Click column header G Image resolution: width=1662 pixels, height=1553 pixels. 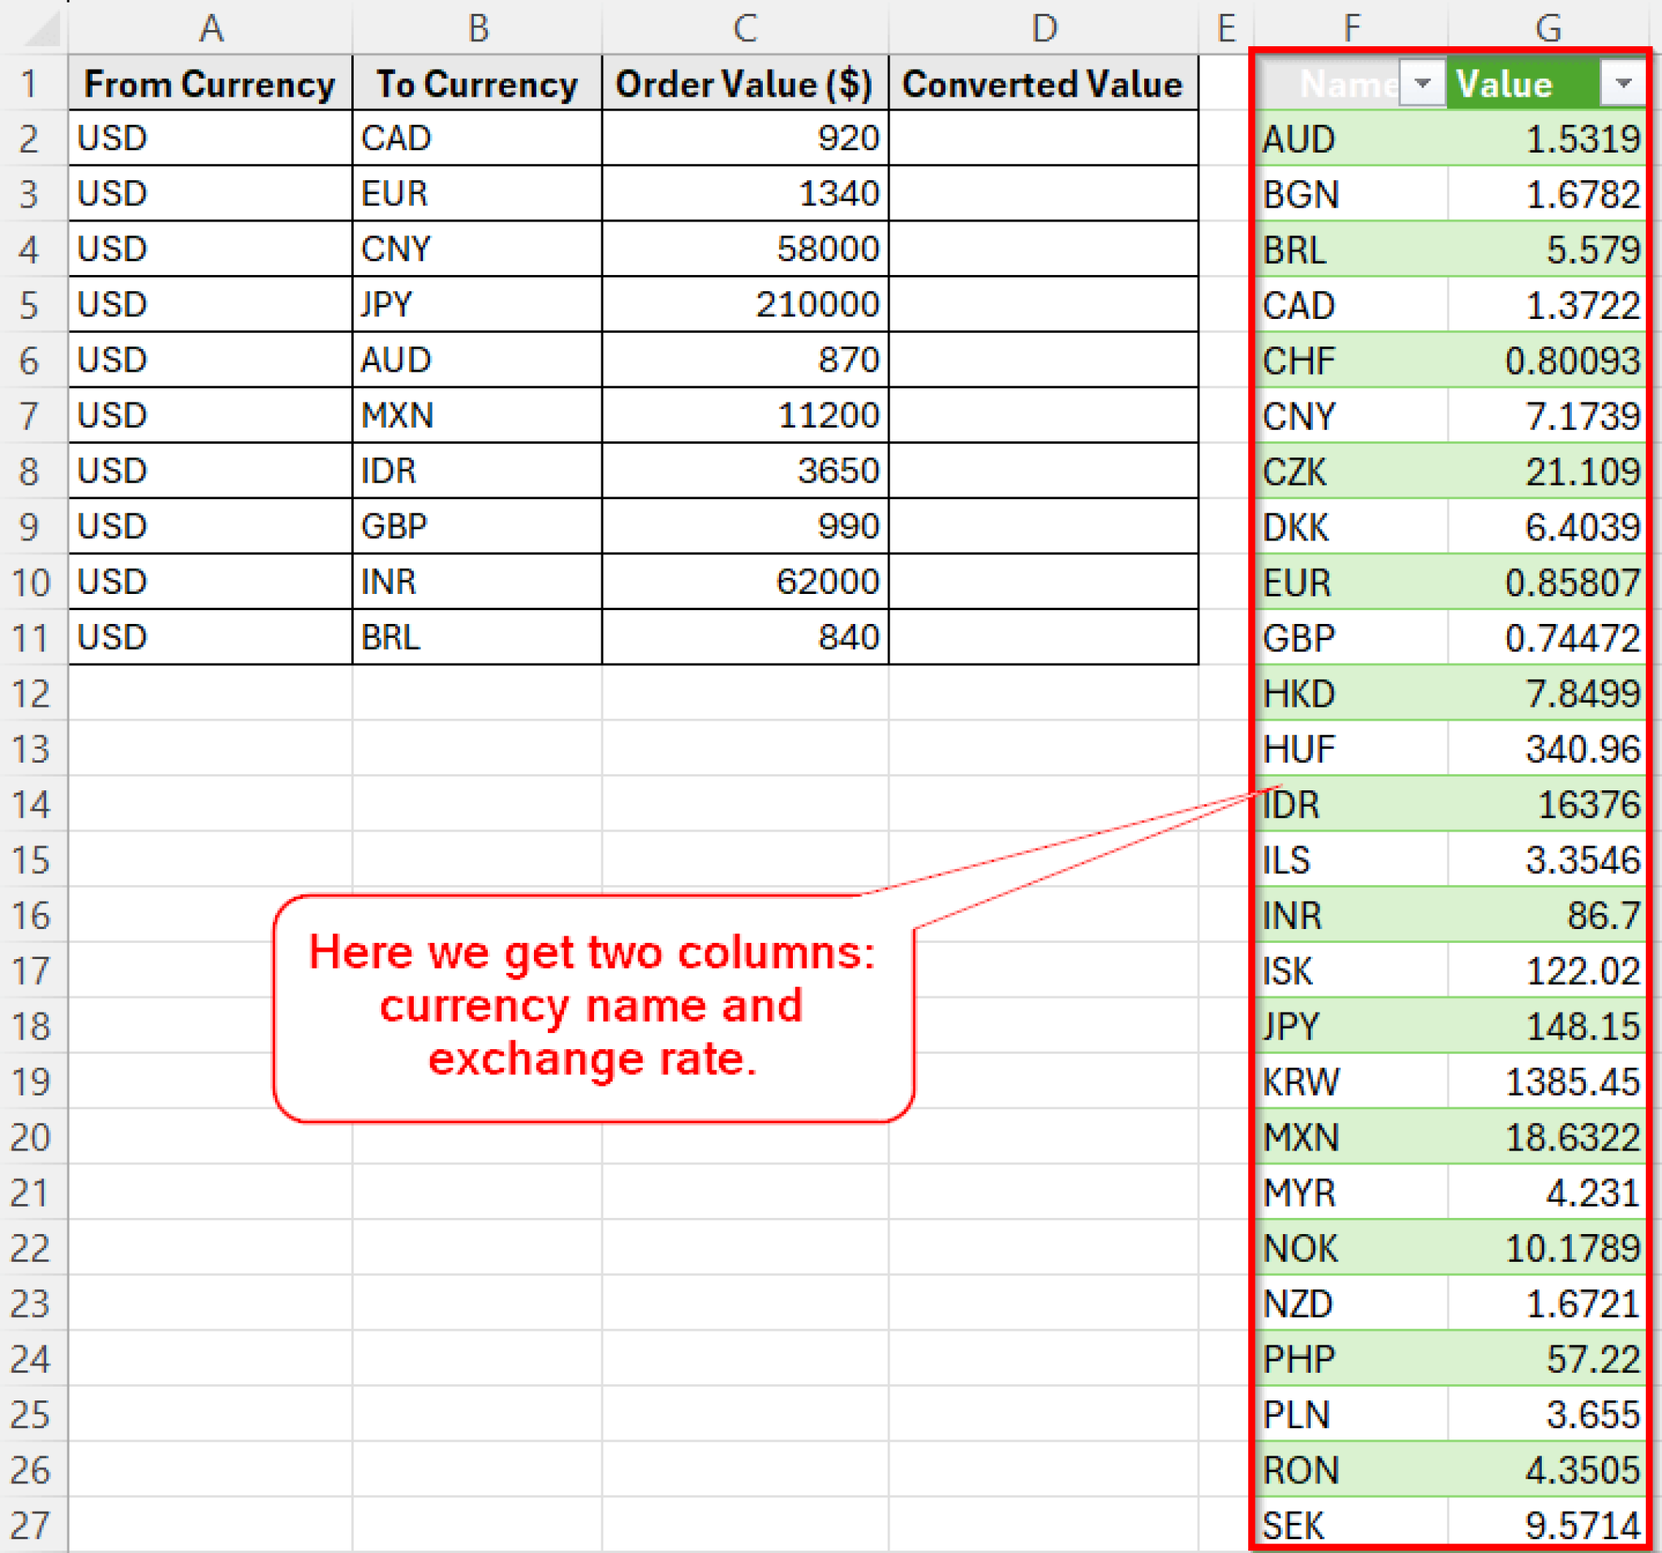click(x=1548, y=28)
